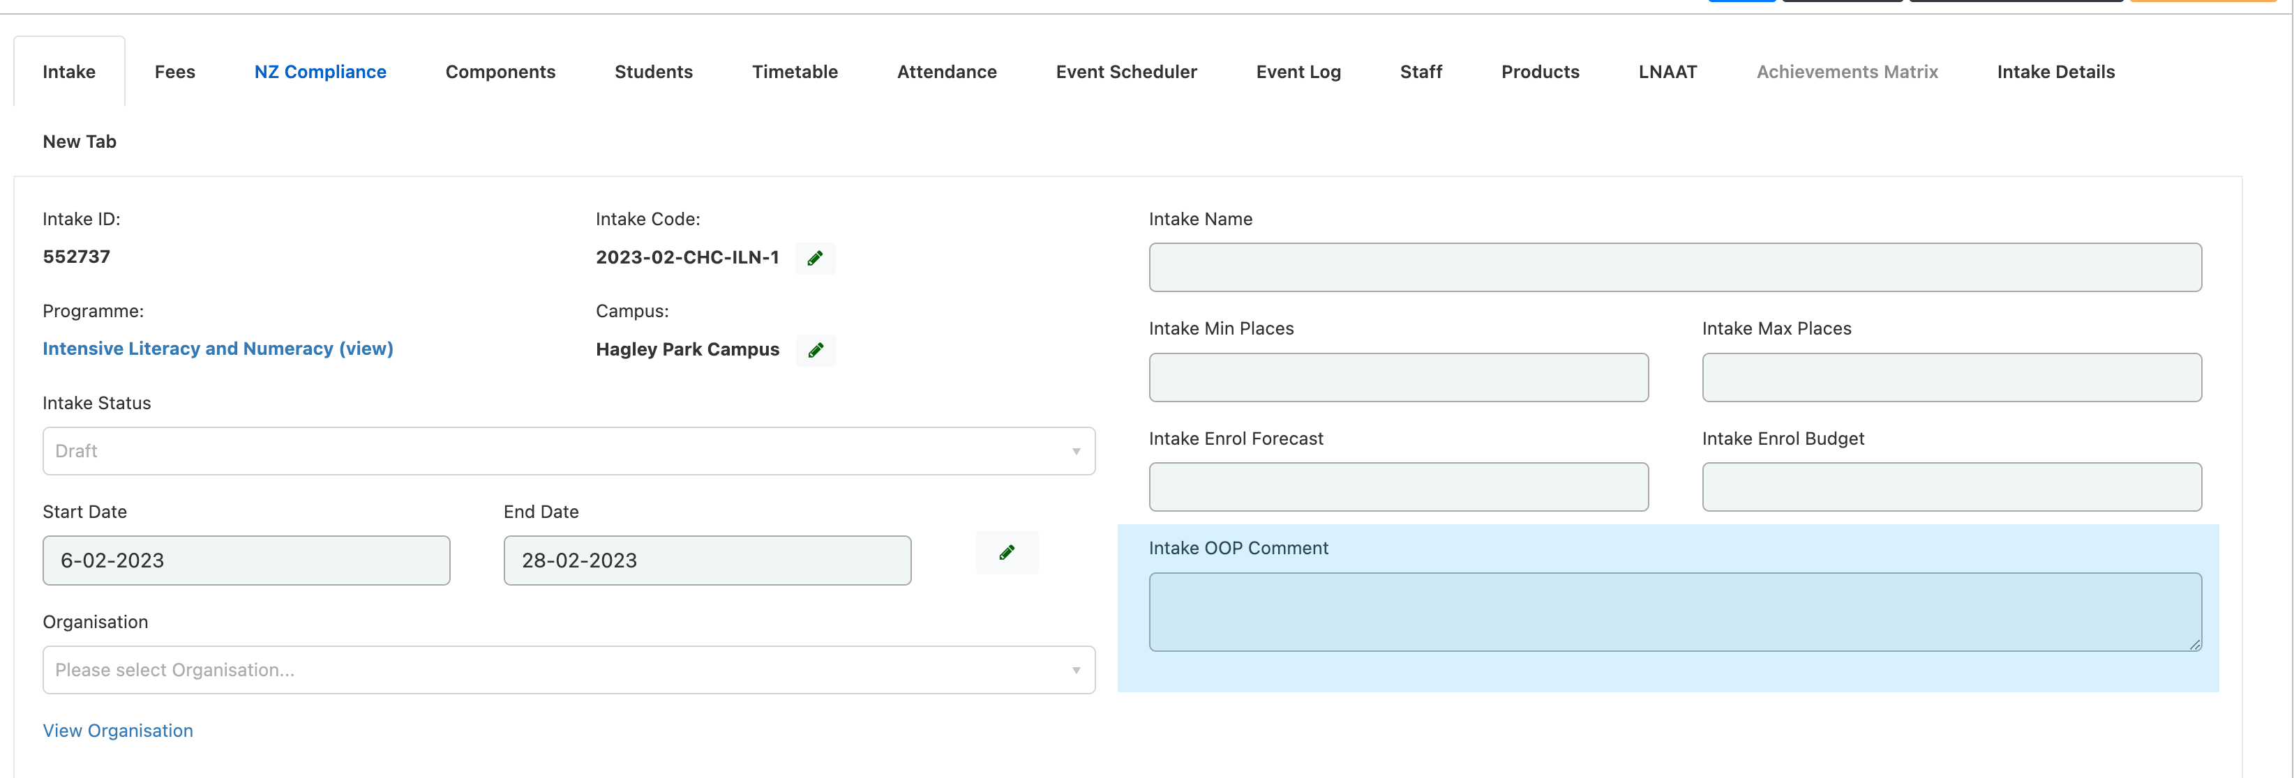
Task: Focus the Intake Min Places field
Action: (x=1398, y=377)
